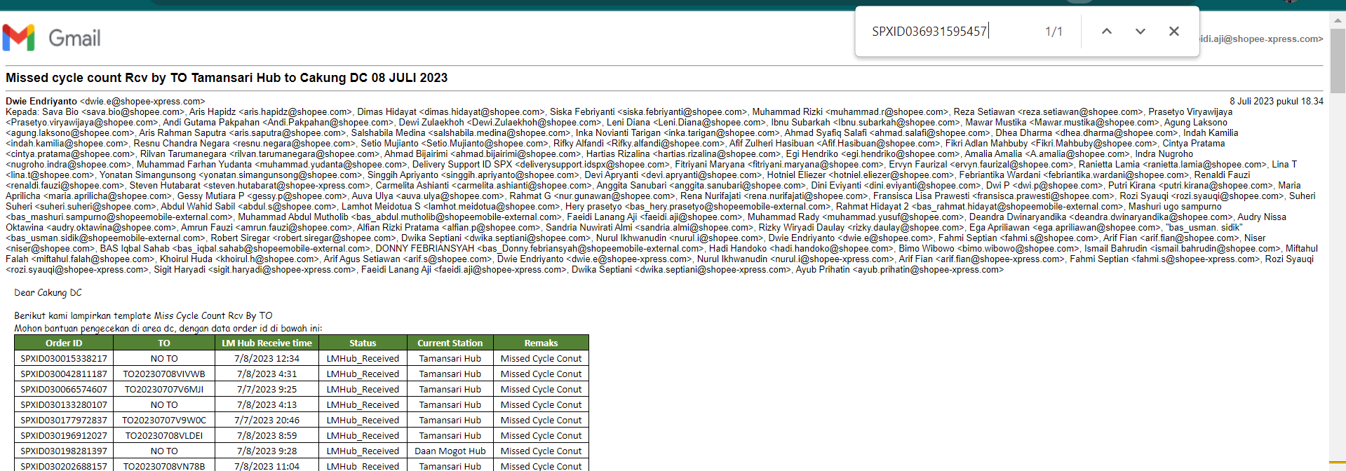The width and height of the screenshot is (1346, 471).
Task: Click receive time '7/8/2023 12:34'
Action: (267, 359)
